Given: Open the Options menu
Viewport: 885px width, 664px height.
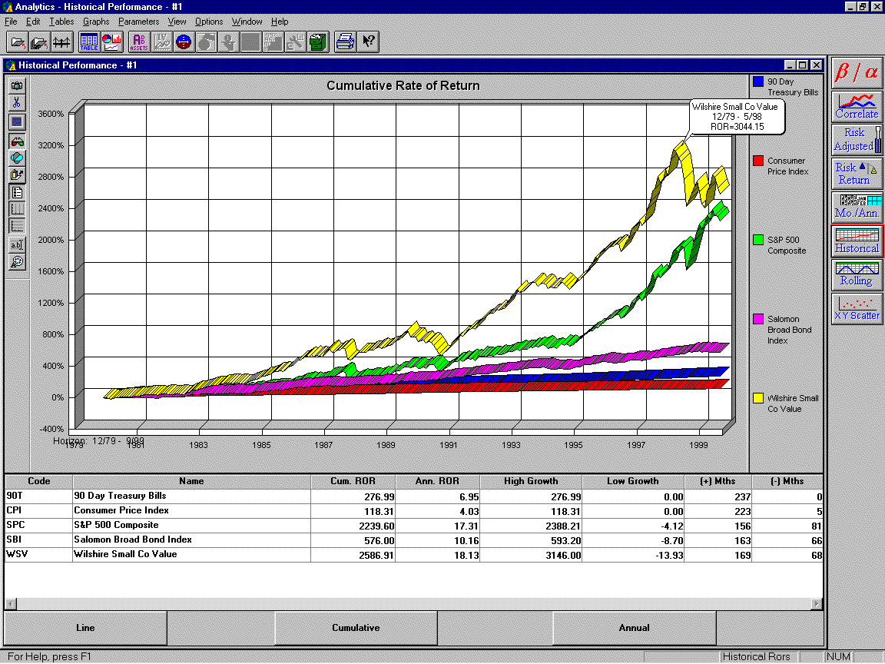Looking at the screenshot, I should coord(209,22).
